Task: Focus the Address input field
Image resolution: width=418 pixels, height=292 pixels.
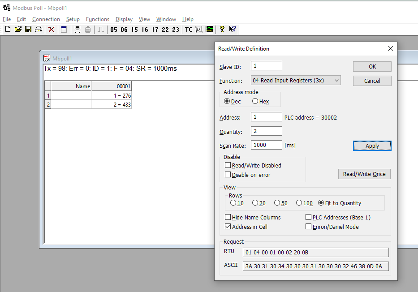Action: [266, 117]
